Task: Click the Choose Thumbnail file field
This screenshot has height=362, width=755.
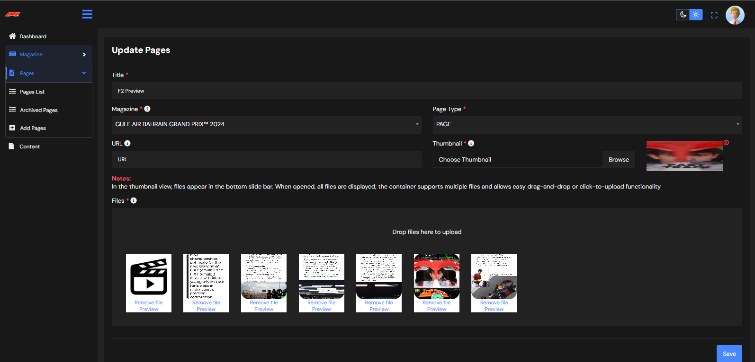Action: [x=518, y=160]
